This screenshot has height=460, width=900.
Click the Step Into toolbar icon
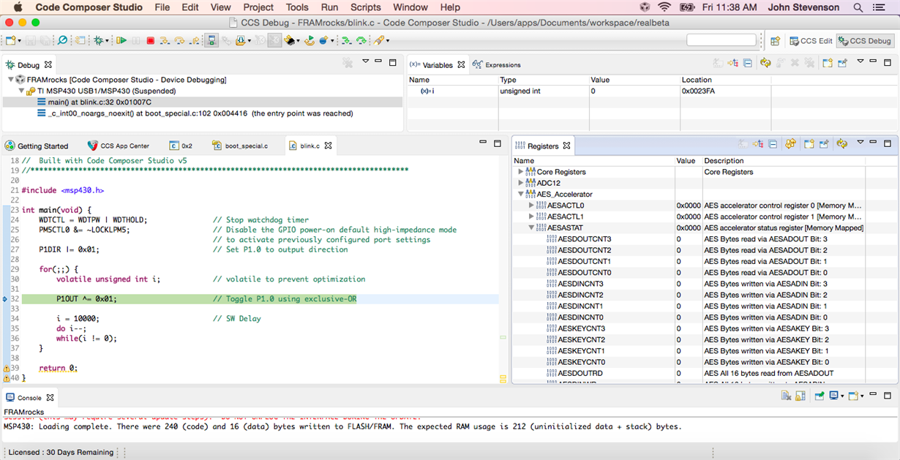pos(165,41)
